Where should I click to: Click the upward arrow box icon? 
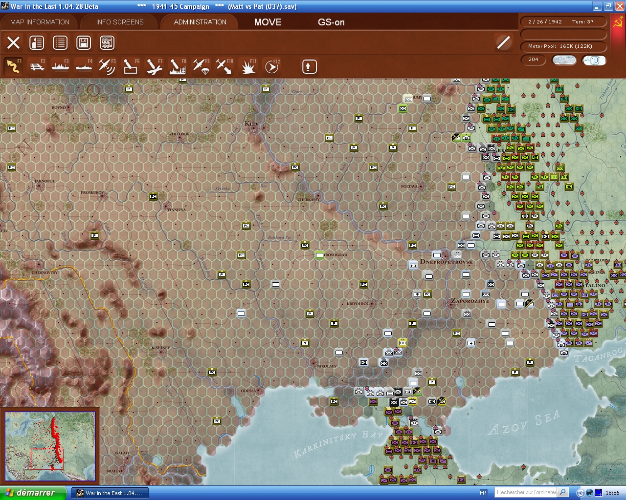(309, 66)
